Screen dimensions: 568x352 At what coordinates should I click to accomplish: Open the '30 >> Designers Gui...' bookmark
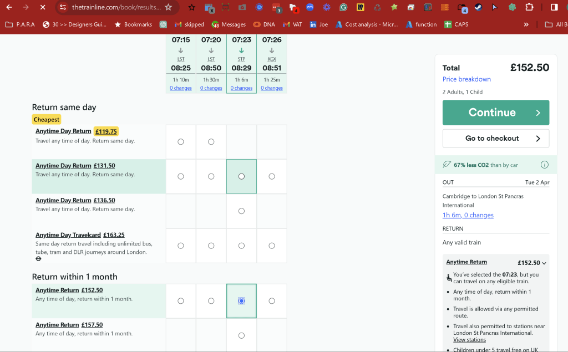[x=75, y=24]
